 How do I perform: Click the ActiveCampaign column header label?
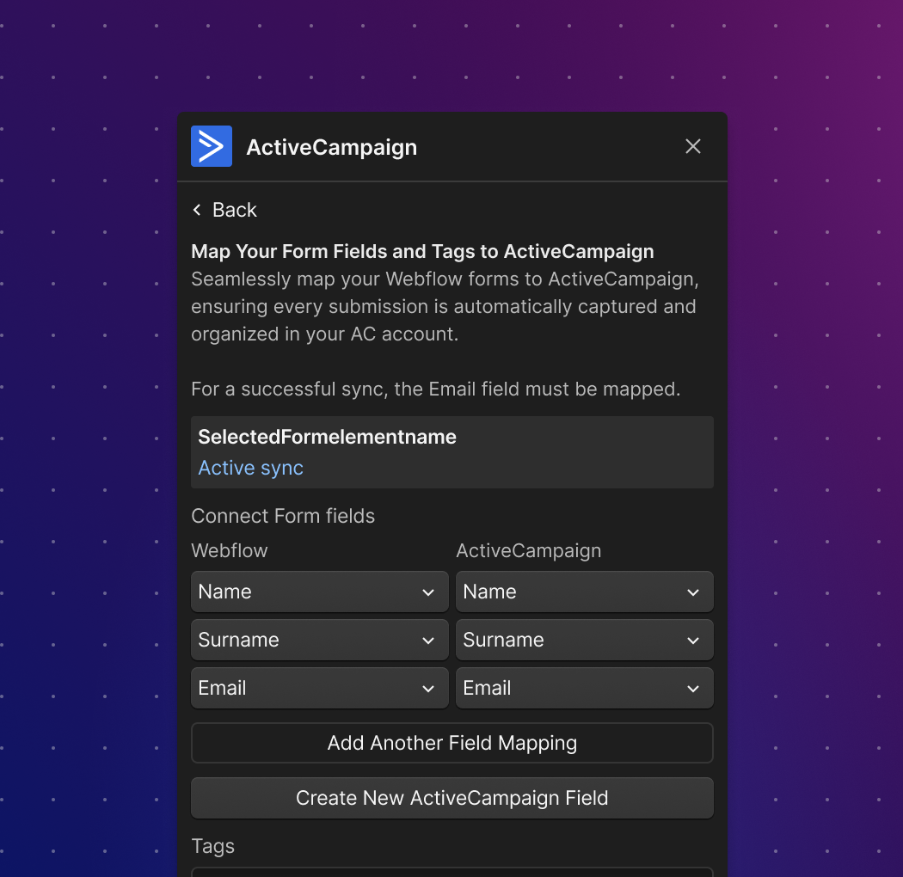click(x=529, y=550)
